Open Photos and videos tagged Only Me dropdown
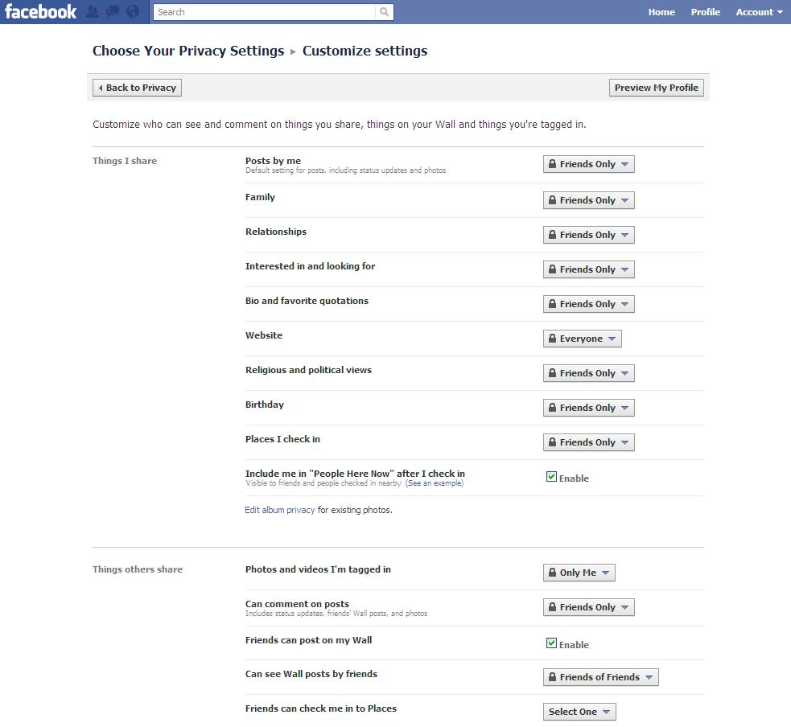Screen dimensions: 791x727 [x=579, y=573]
